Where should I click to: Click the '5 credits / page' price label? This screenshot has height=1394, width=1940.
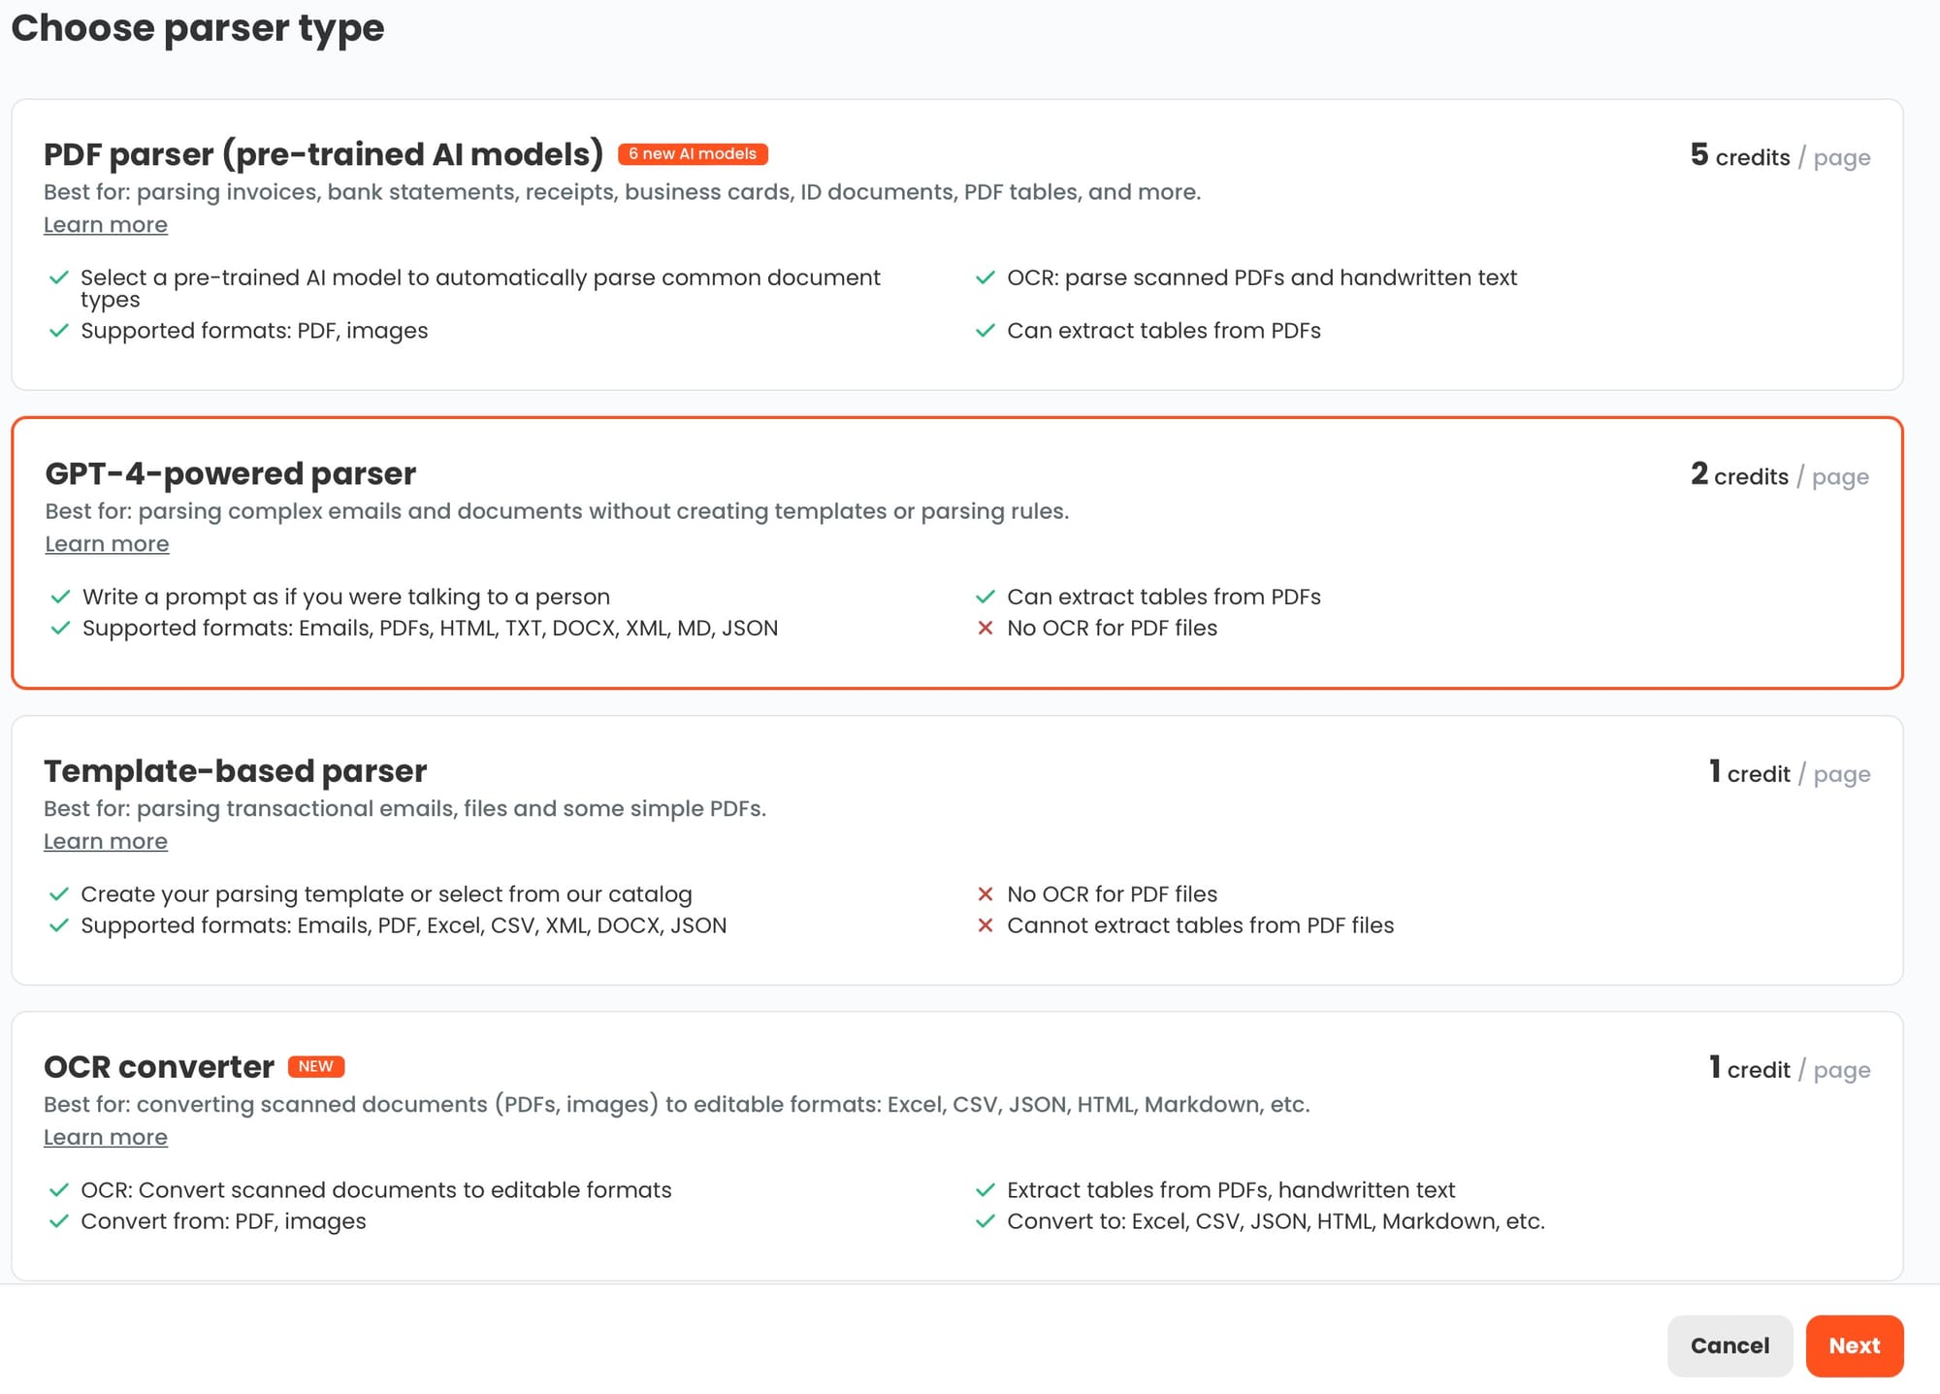[x=1780, y=156]
